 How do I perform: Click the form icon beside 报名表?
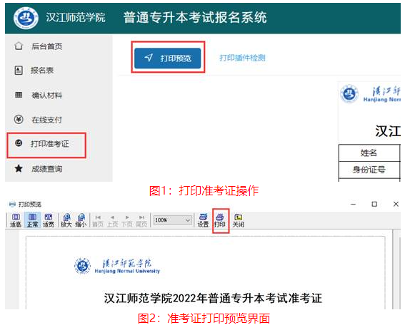tap(19, 70)
